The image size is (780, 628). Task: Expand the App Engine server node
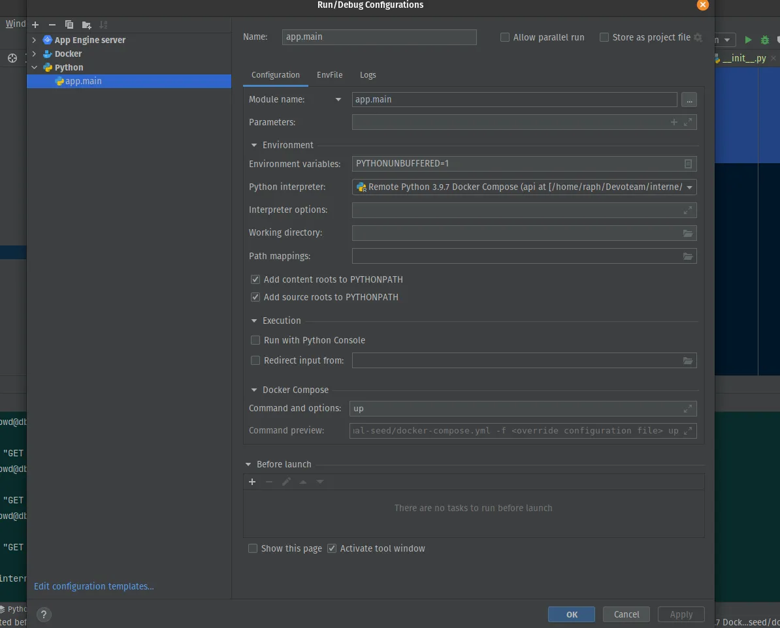pos(35,40)
